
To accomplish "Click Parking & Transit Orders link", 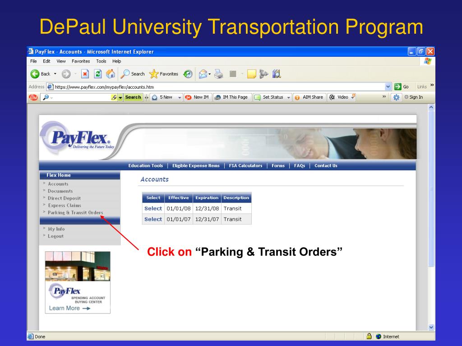I will point(75,213).
